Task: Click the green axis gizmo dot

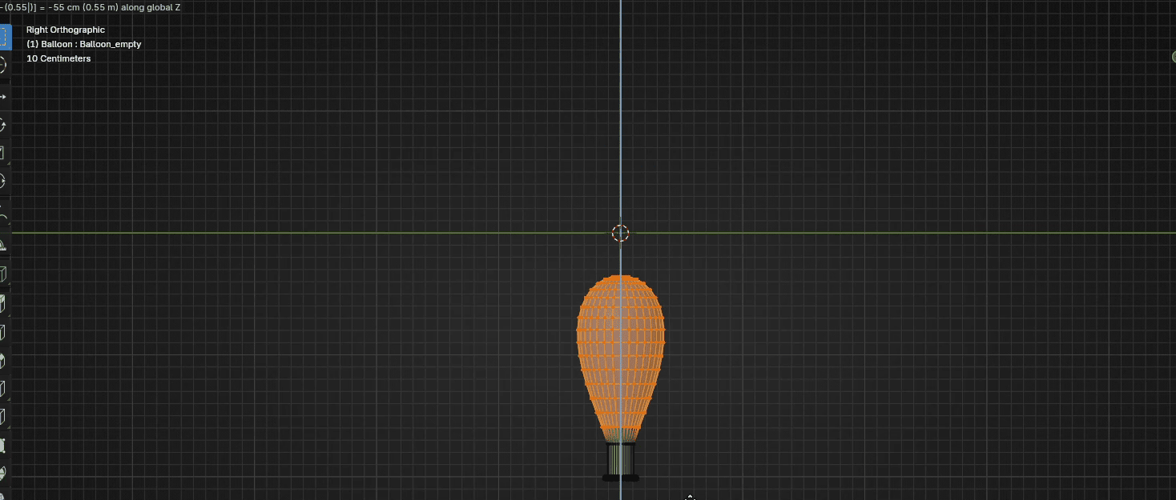Action: click(x=1173, y=56)
